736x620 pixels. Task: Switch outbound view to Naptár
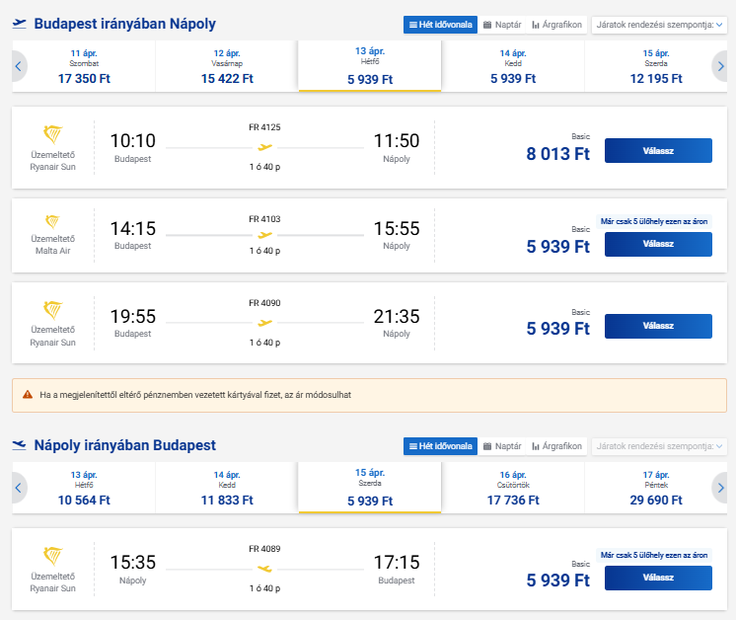tap(502, 24)
